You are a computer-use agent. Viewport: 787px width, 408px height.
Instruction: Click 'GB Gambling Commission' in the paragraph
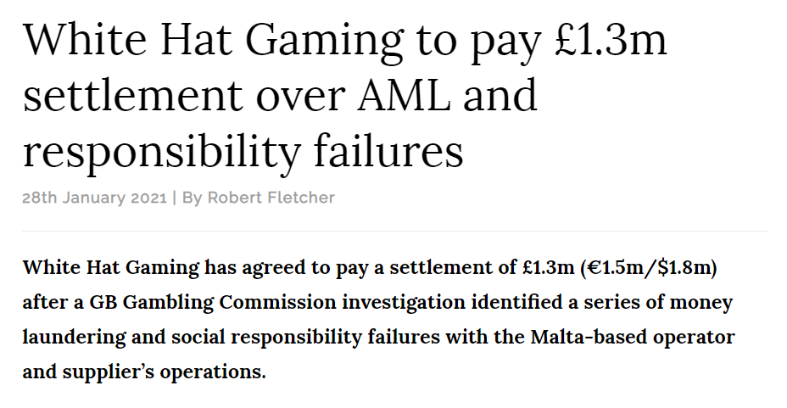pos(213,302)
